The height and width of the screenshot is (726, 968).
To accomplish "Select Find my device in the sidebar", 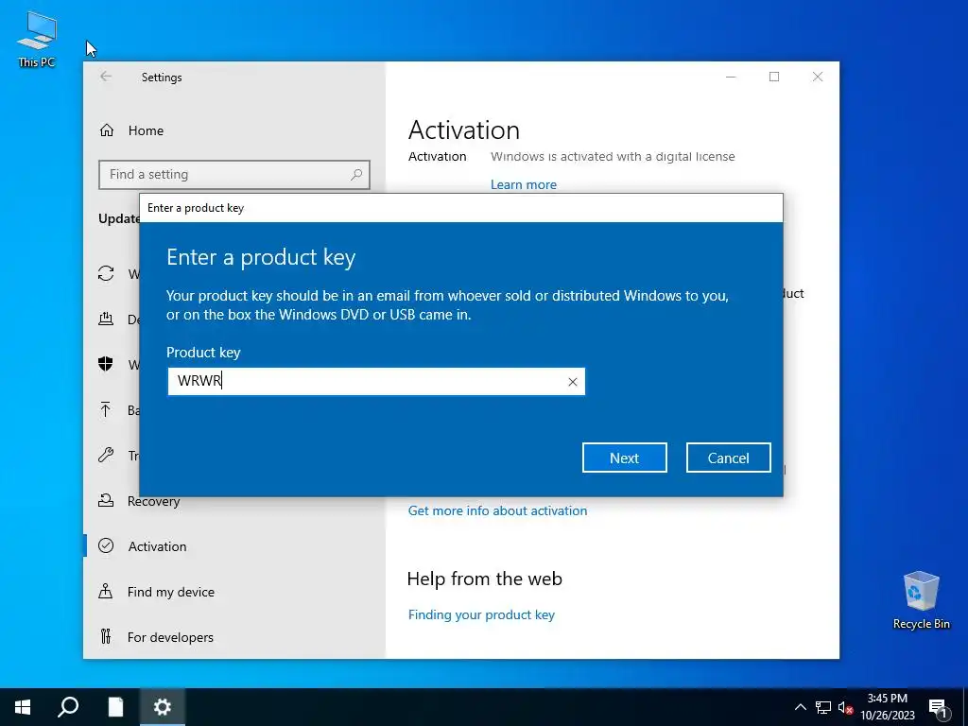I will click(171, 592).
